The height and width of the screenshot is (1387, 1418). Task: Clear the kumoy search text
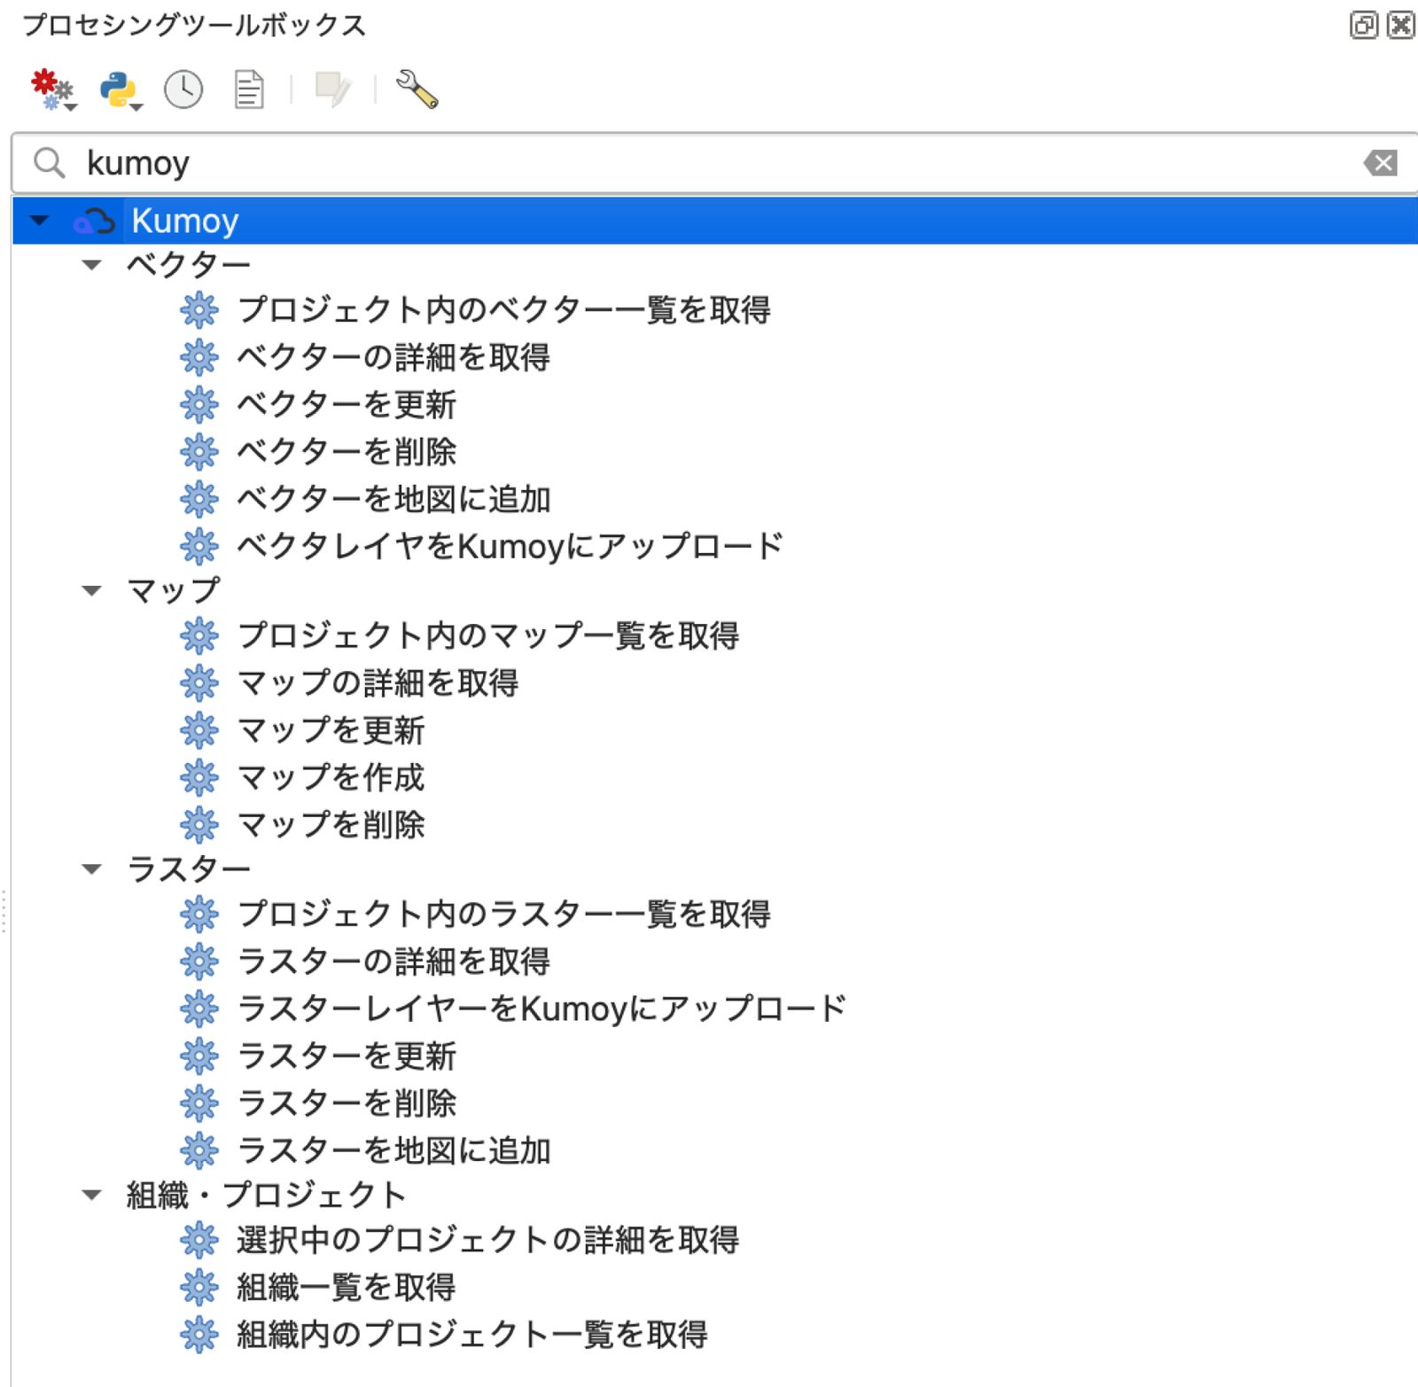(x=1380, y=163)
